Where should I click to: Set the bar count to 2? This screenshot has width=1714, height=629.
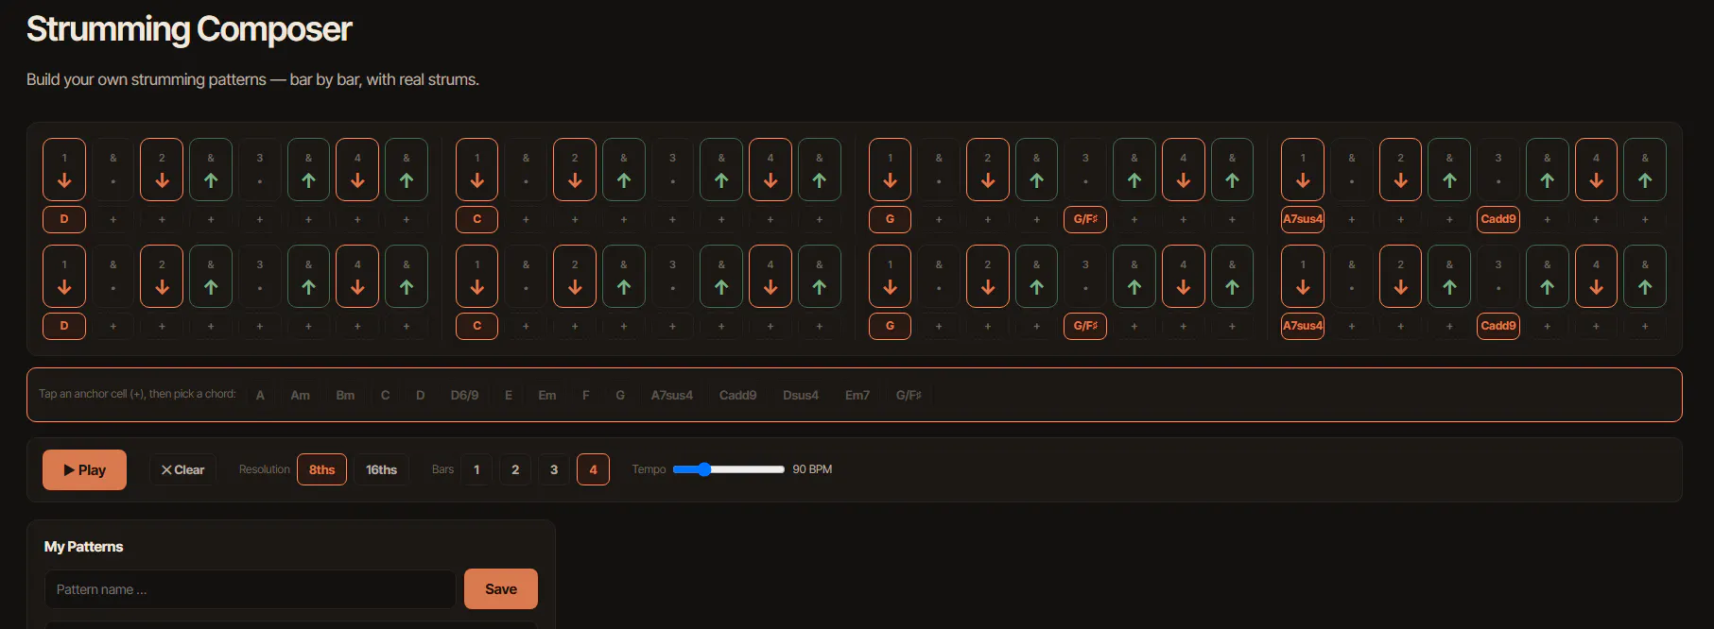(515, 470)
